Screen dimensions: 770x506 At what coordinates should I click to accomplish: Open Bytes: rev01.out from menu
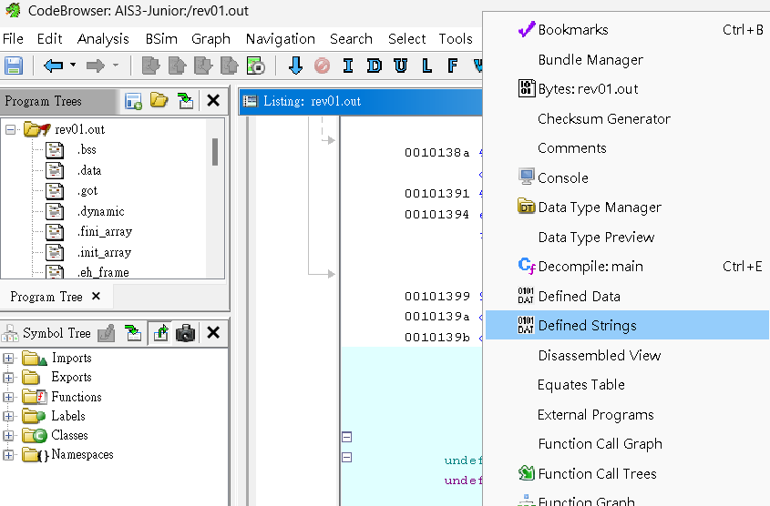[627, 89]
